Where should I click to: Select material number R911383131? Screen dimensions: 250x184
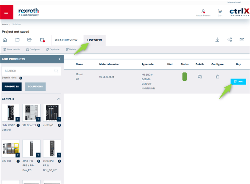107,77
